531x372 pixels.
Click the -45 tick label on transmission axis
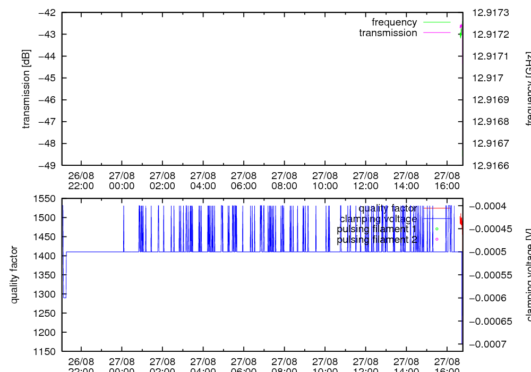tap(47, 78)
